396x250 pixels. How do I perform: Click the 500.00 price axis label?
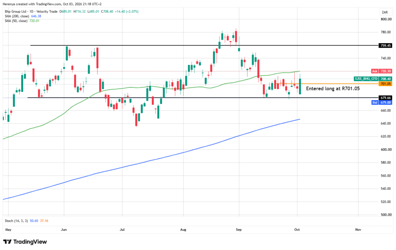coord(386,215)
